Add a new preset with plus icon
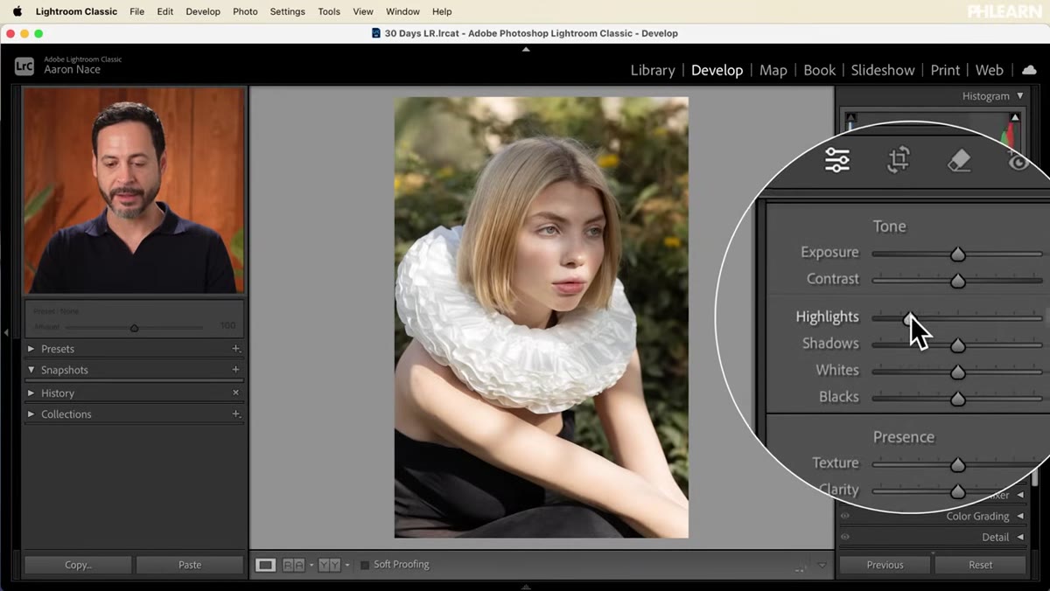1050x591 pixels. pyautogui.click(x=235, y=349)
